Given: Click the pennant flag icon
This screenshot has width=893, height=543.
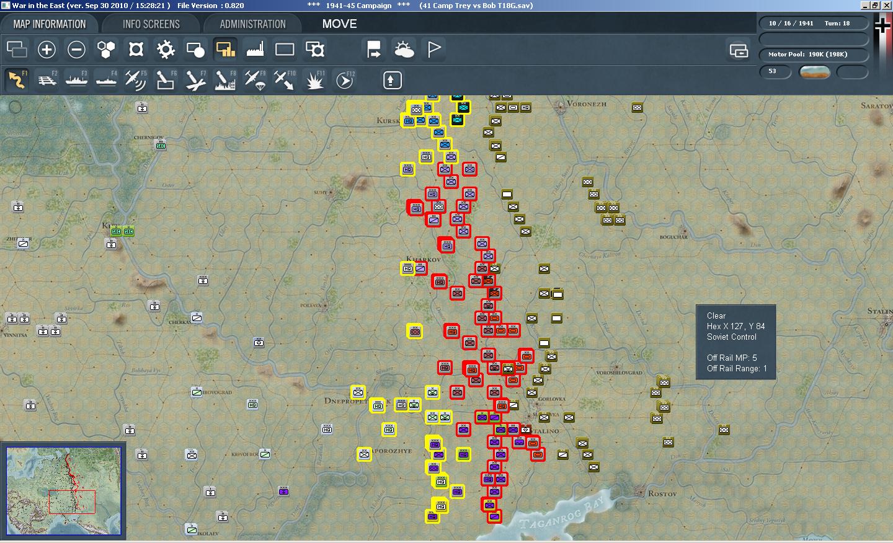Looking at the screenshot, I should click(x=433, y=49).
